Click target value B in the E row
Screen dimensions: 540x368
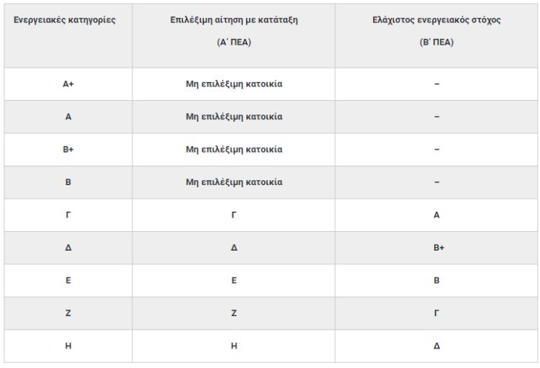[436, 280]
